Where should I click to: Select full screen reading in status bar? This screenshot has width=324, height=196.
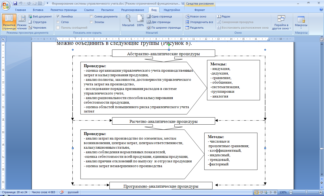click(261, 192)
